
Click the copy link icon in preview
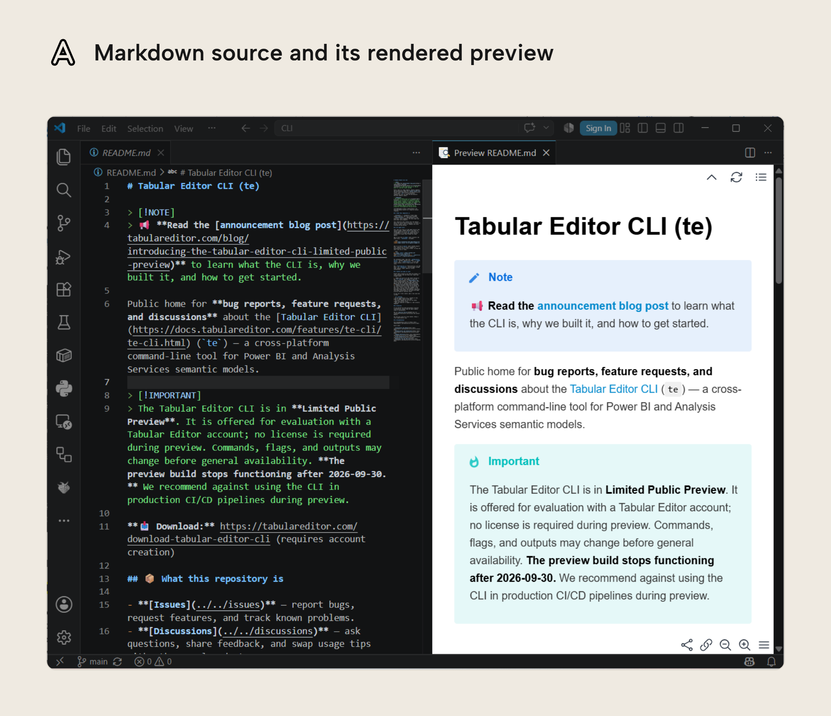pos(706,645)
